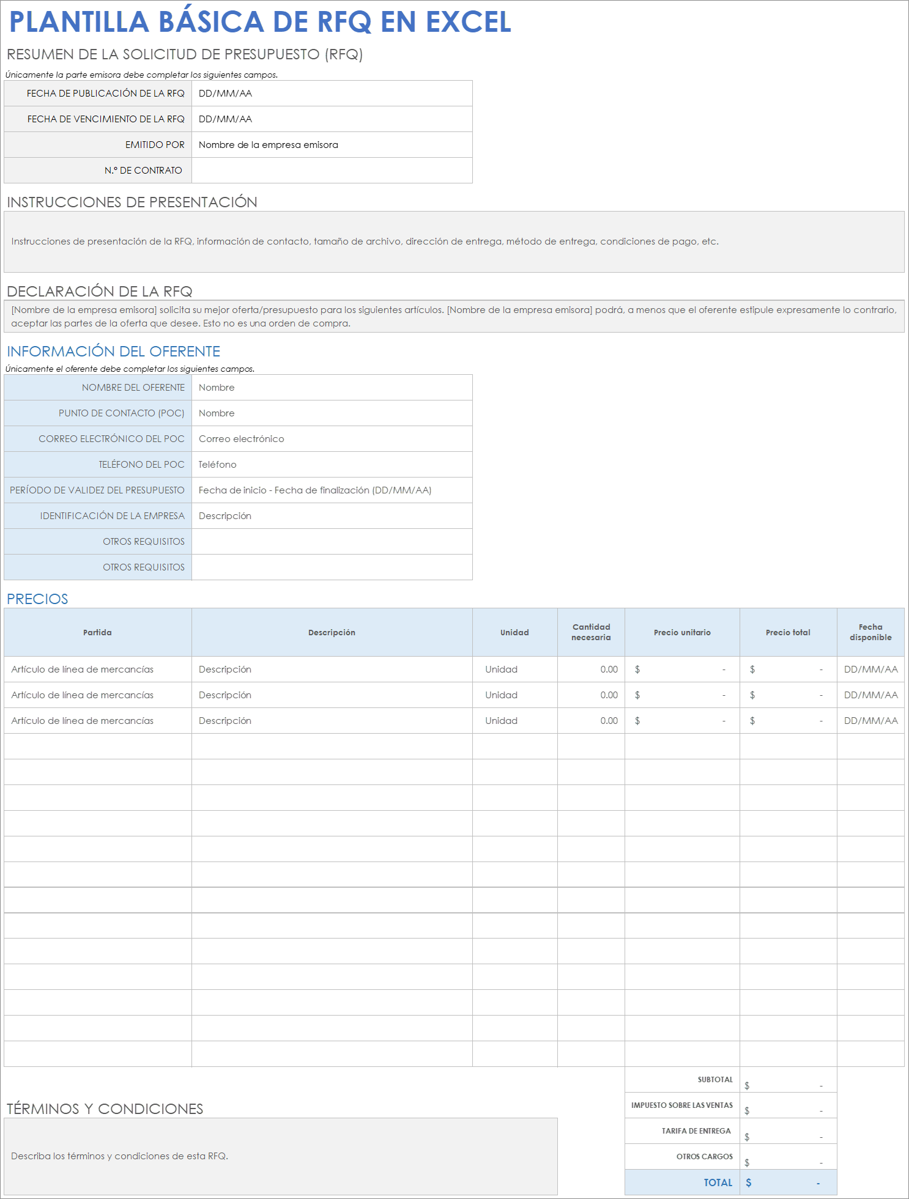Click the 'Emitido por' company name field

point(332,145)
